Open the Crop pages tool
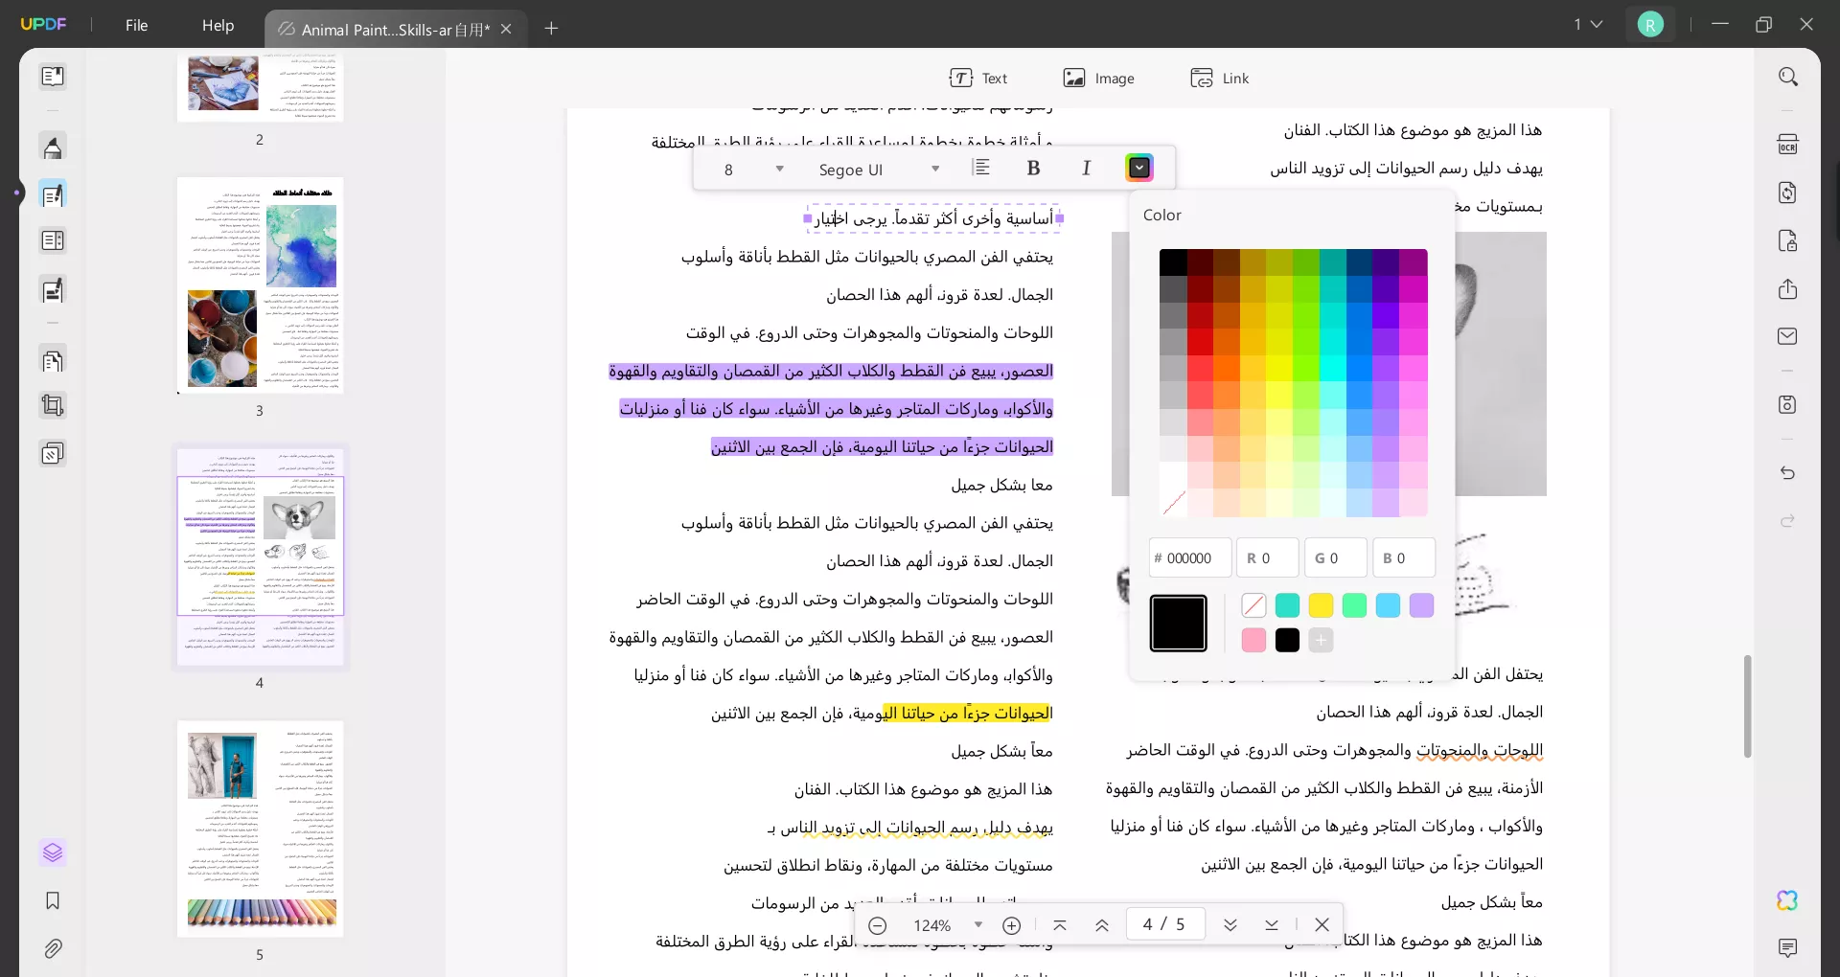The height and width of the screenshot is (977, 1840). 53,406
